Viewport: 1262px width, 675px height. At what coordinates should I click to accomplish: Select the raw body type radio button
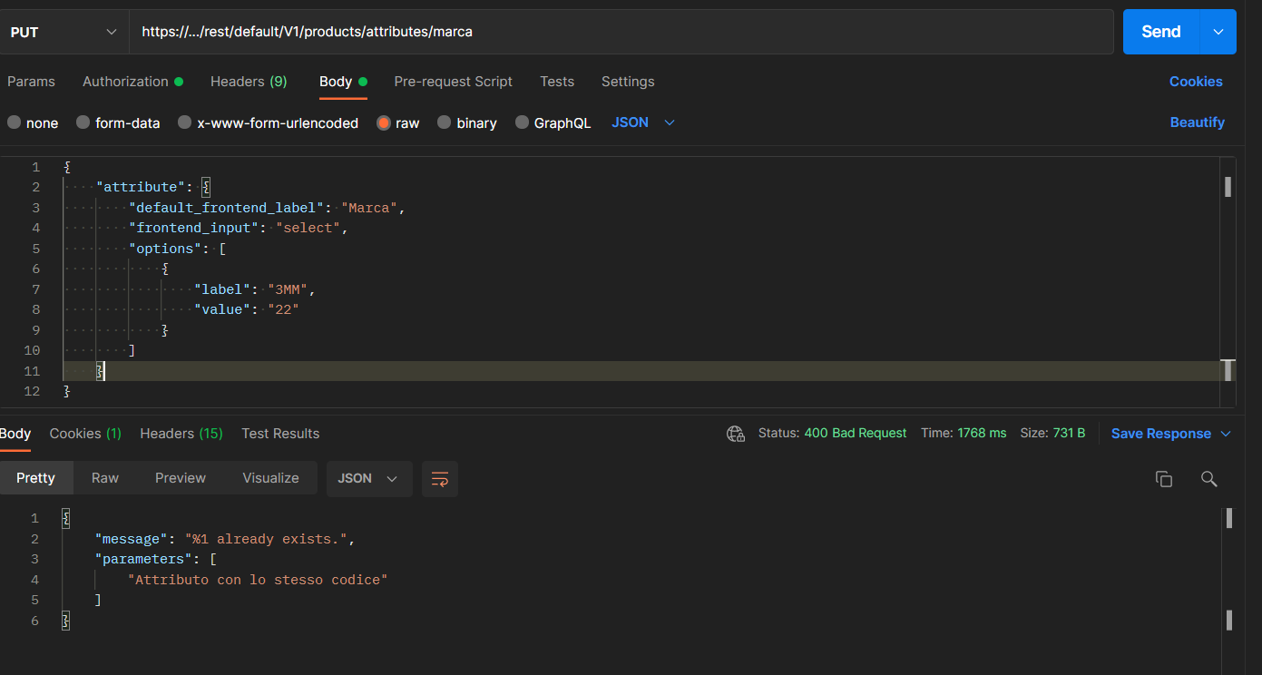point(384,123)
